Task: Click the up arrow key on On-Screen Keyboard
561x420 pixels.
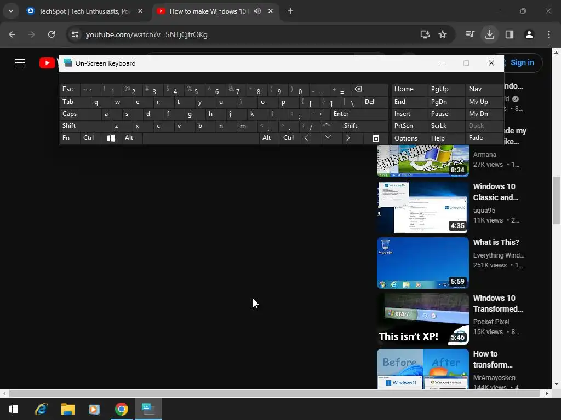Action: click(x=327, y=126)
